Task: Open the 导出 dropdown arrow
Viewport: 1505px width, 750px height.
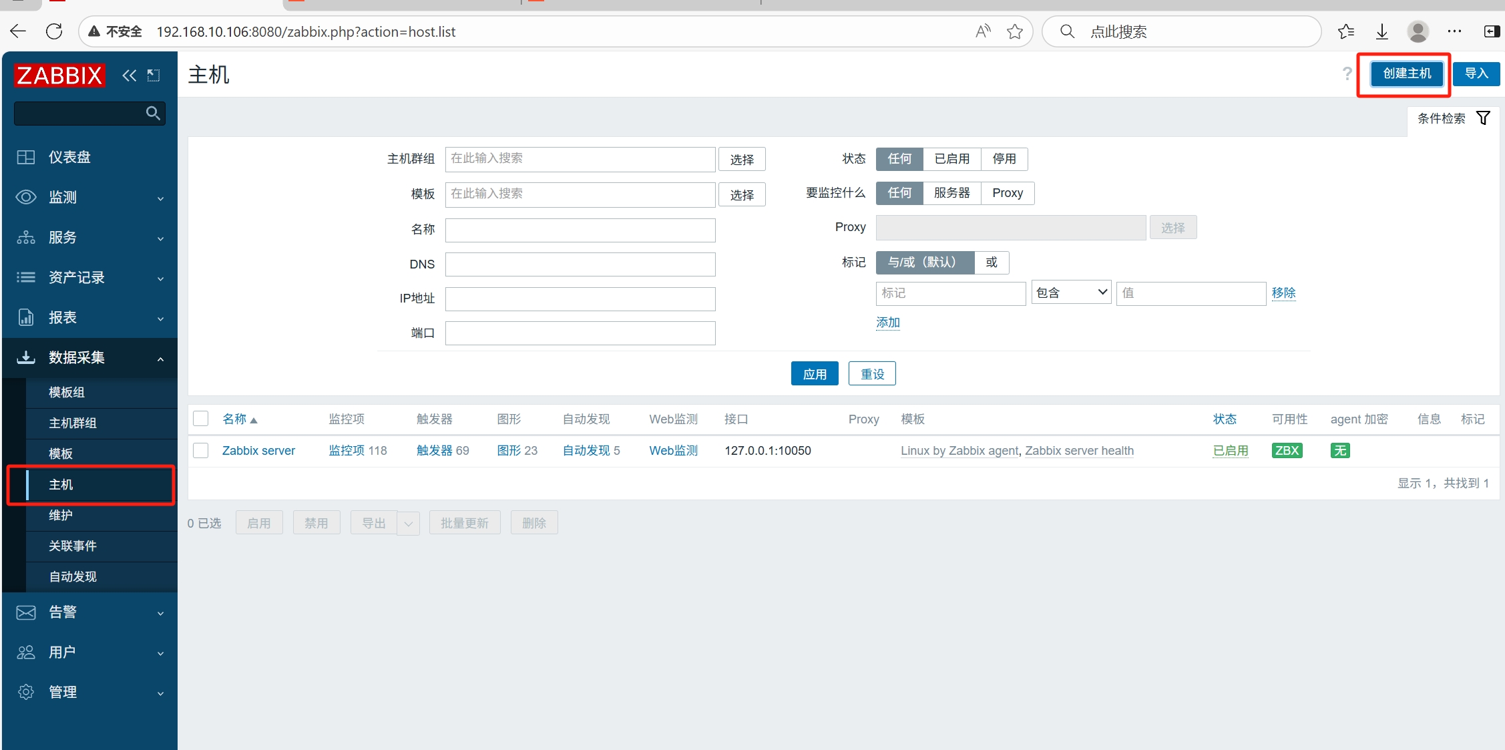Action: 409,523
